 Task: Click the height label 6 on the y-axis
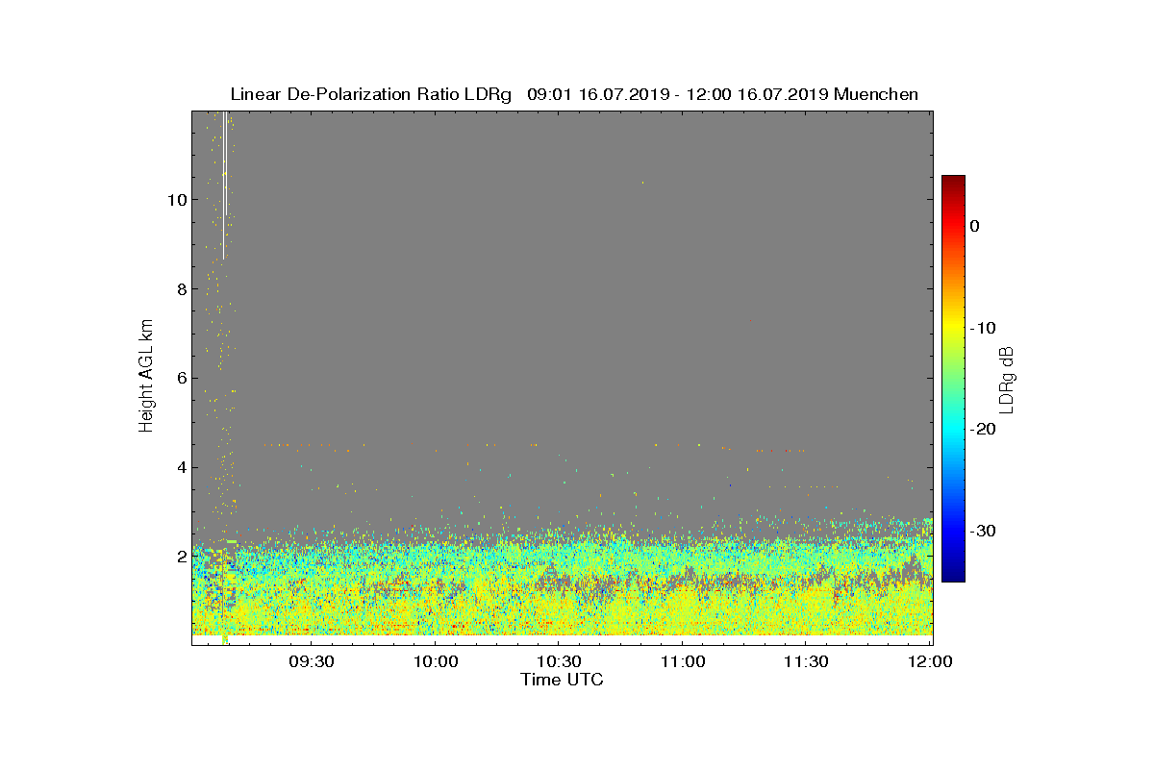(180, 379)
